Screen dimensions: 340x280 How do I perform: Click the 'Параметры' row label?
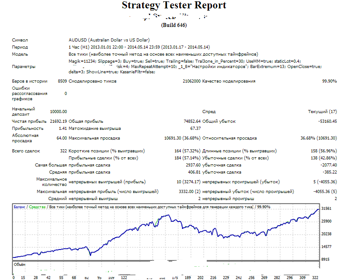point(23,67)
